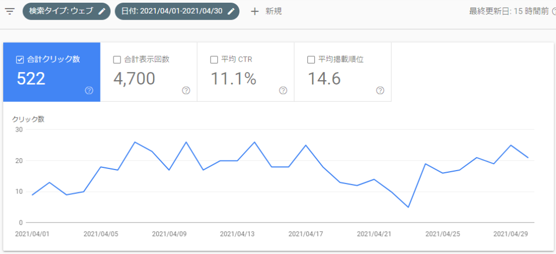Enable the 平均 CTR checkbox

213,60
